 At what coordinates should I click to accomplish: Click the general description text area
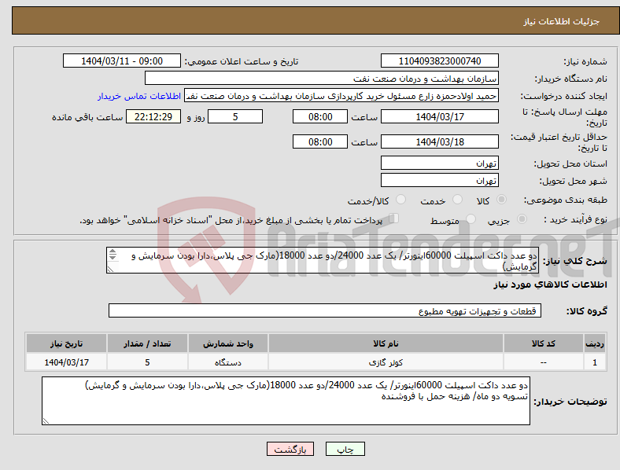pos(323,260)
